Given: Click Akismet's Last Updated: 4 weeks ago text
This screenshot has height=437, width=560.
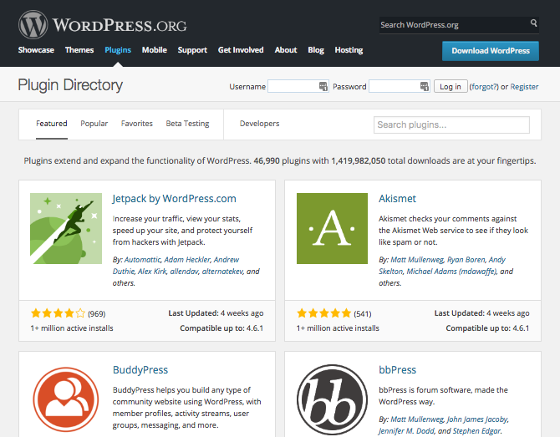Looking at the screenshot, I should (481, 313).
